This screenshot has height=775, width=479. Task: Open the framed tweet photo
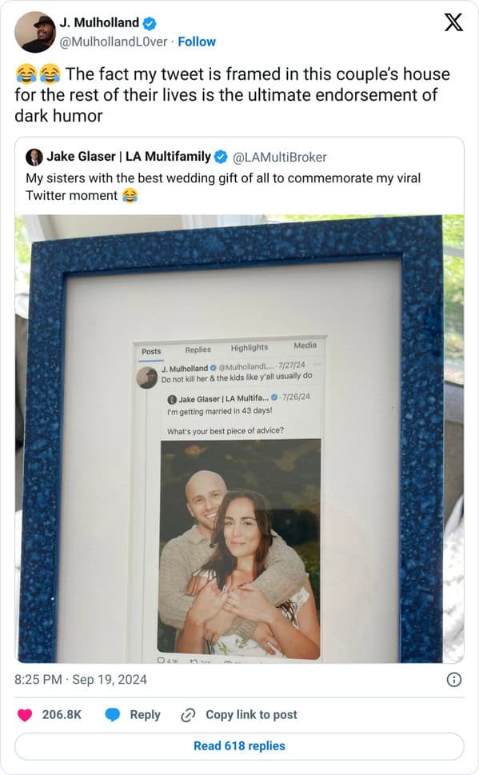pyautogui.click(x=239, y=439)
